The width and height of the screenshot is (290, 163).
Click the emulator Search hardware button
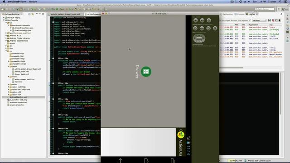pyautogui.click(x=215, y=28)
